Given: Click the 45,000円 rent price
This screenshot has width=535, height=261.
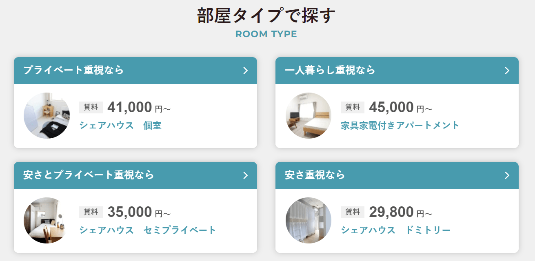Looking at the screenshot, I should click(401, 108).
